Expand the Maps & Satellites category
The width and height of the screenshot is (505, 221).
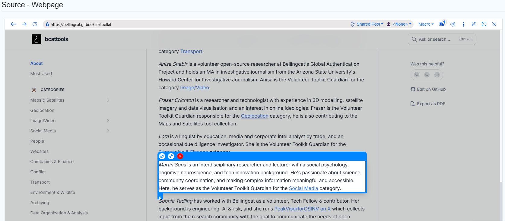108,100
